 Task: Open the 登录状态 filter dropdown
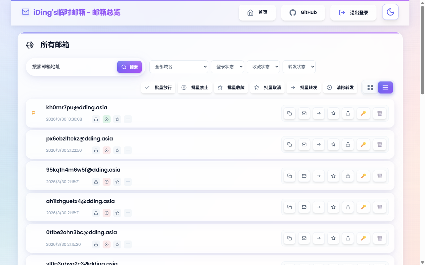tap(227, 67)
